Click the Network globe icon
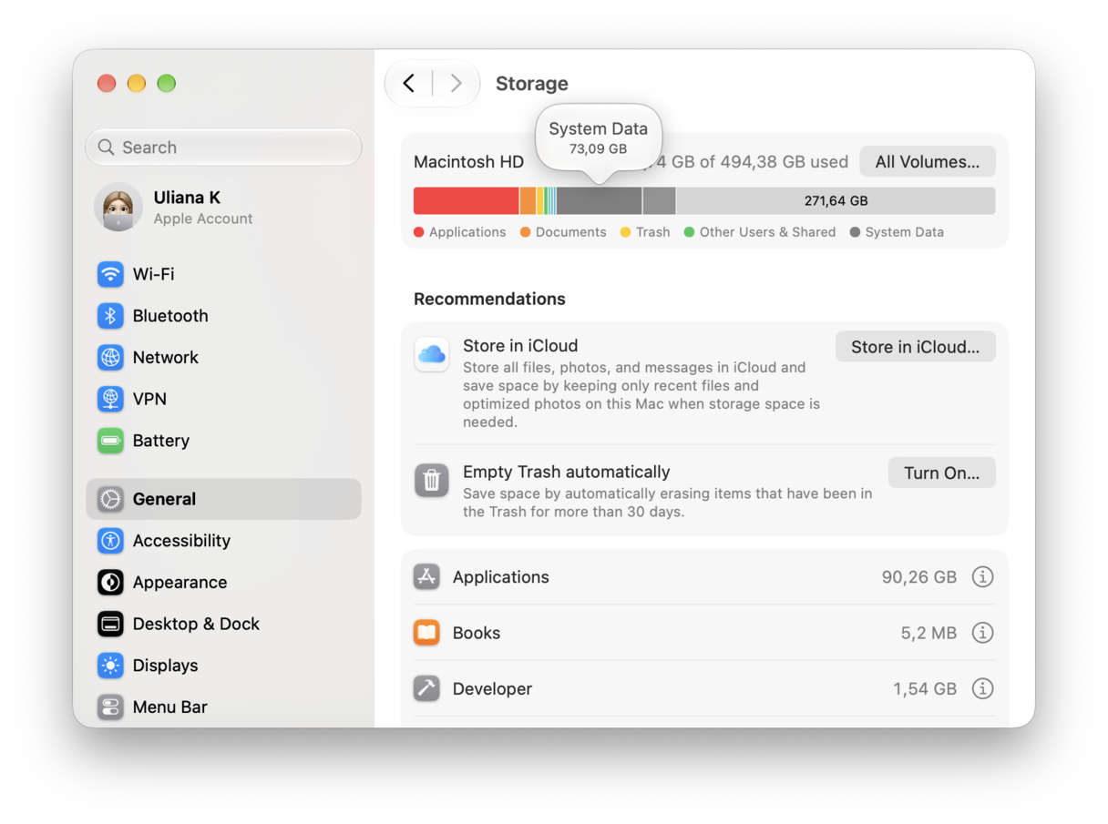 tap(110, 358)
